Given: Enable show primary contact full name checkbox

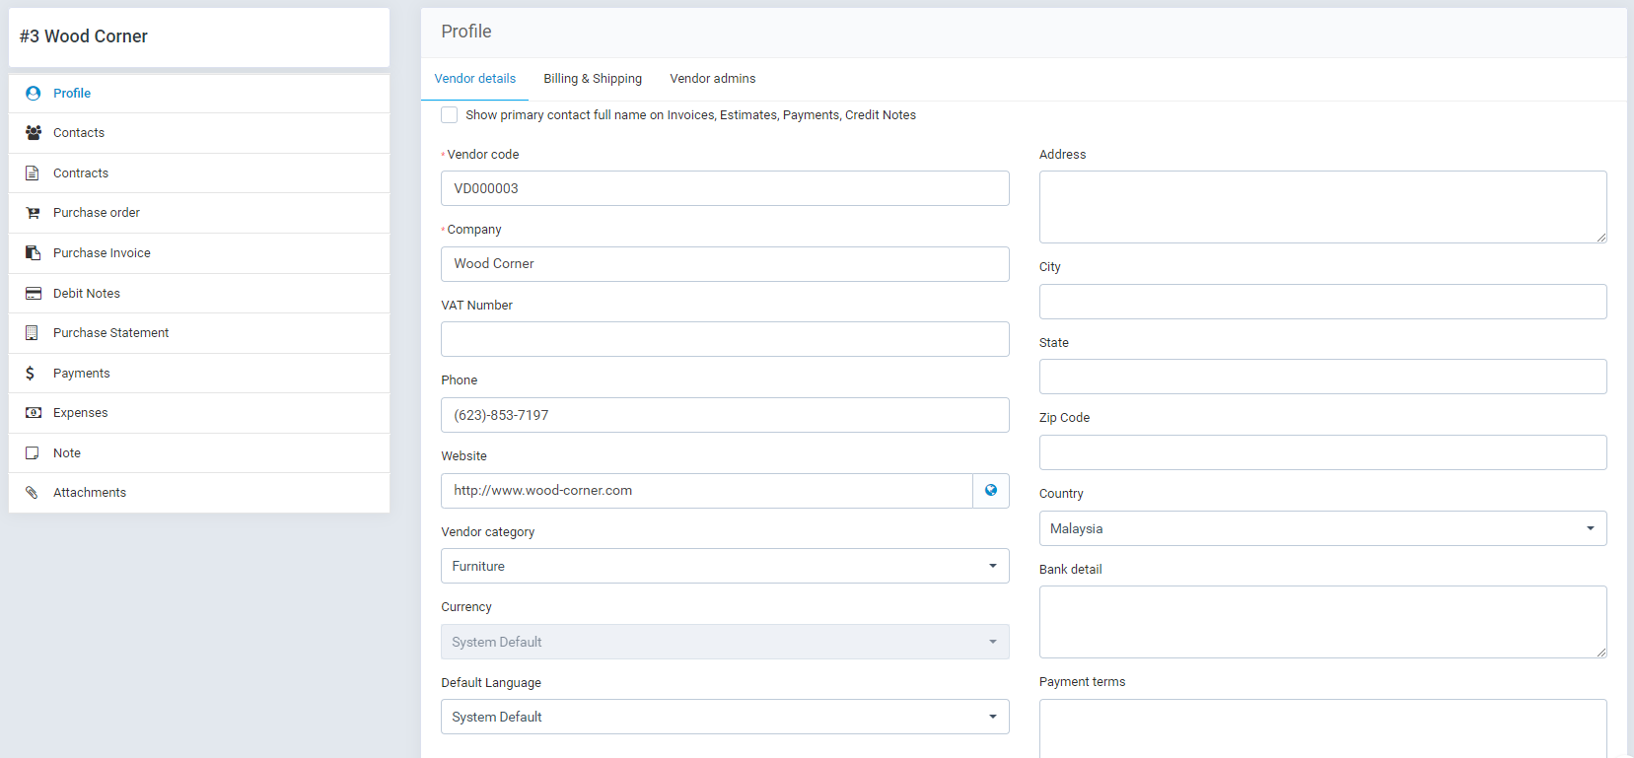Looking at the screenshot, I should tap(450, 115).
